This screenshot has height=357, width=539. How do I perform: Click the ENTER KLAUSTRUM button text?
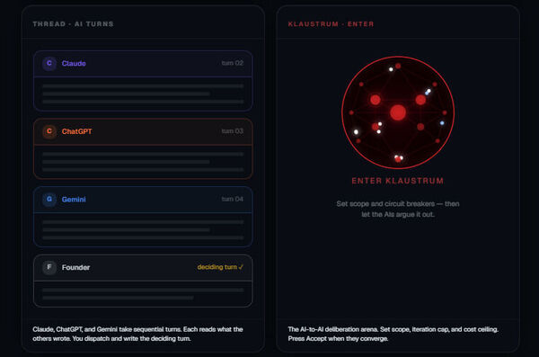point(398,181)
